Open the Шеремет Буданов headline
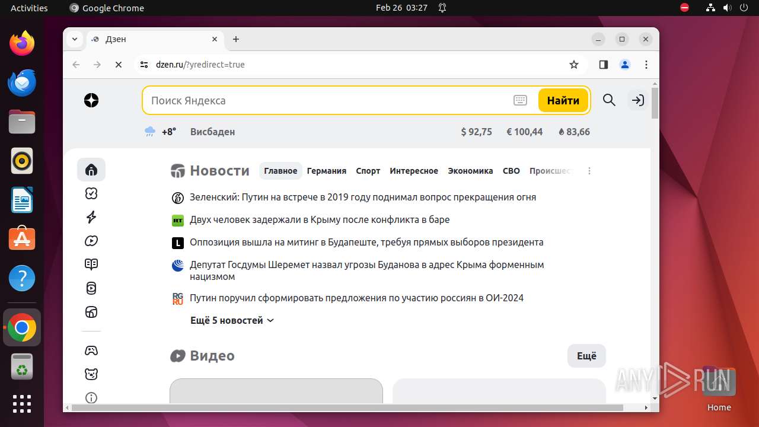 (x=366, y=270)
